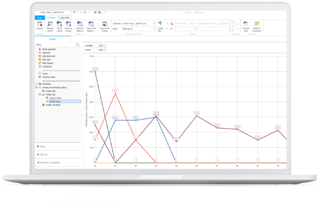Screen dimensions: 319x221
Task: Open the Metropolis theme dropdown
Action: pos(139,29)
